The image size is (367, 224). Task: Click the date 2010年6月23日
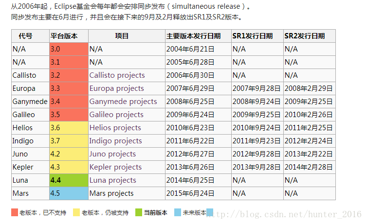[190, 127]
